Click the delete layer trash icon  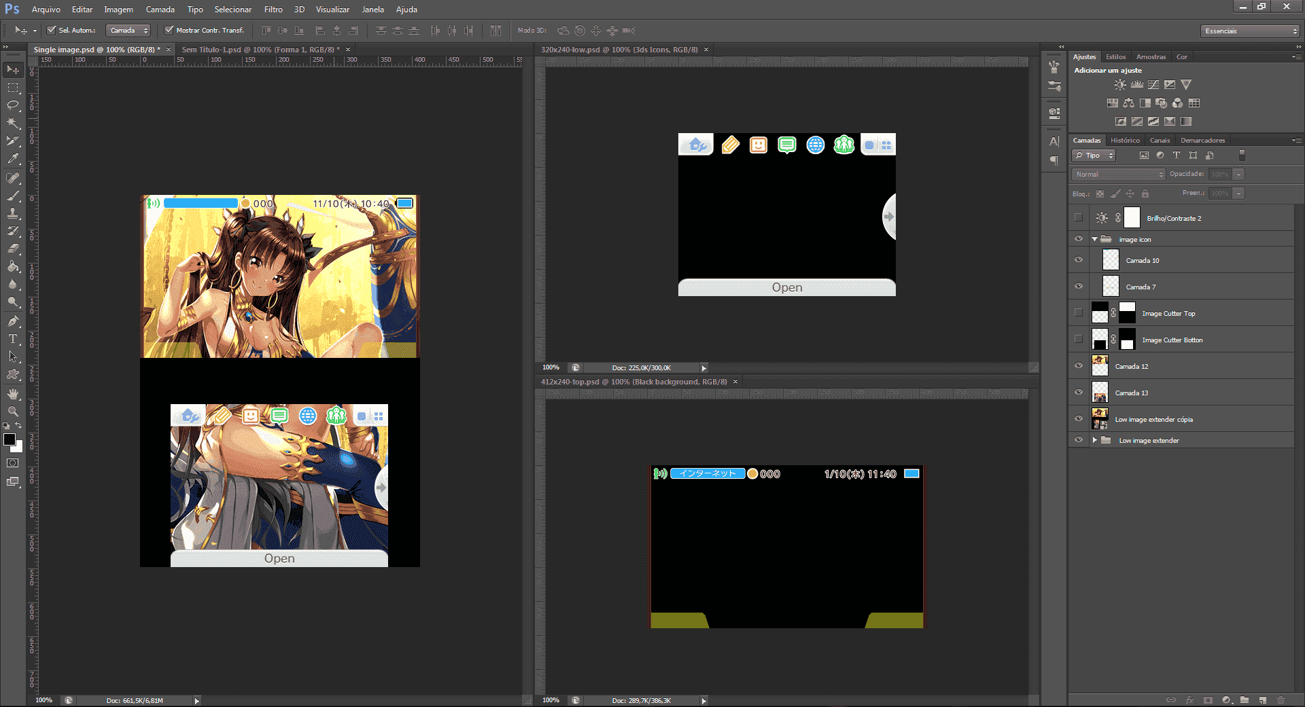tap(1281, 700)
